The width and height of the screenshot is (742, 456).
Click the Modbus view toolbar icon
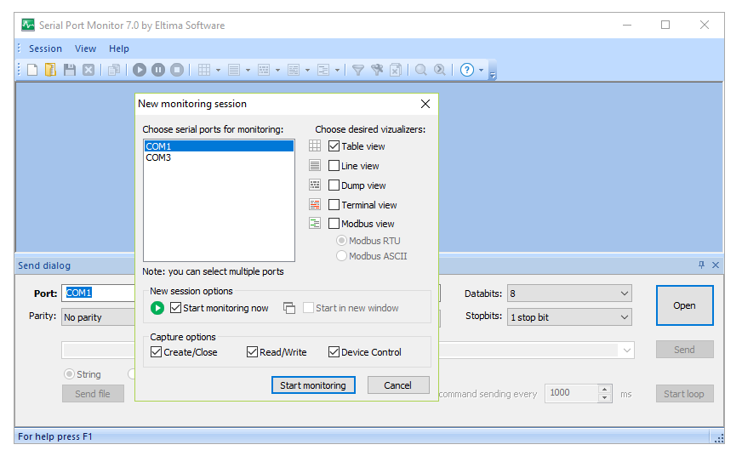pos(323,70)
